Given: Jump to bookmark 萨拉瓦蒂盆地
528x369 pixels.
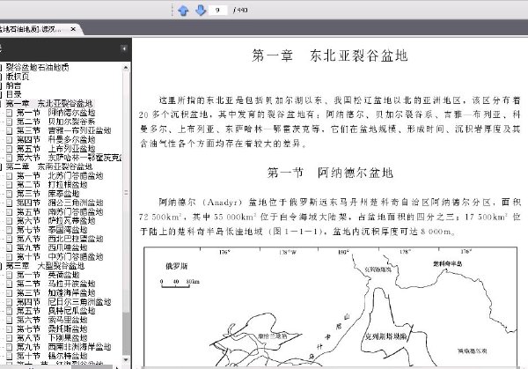Looking at the screenshot, I should (x=56, y=221).
